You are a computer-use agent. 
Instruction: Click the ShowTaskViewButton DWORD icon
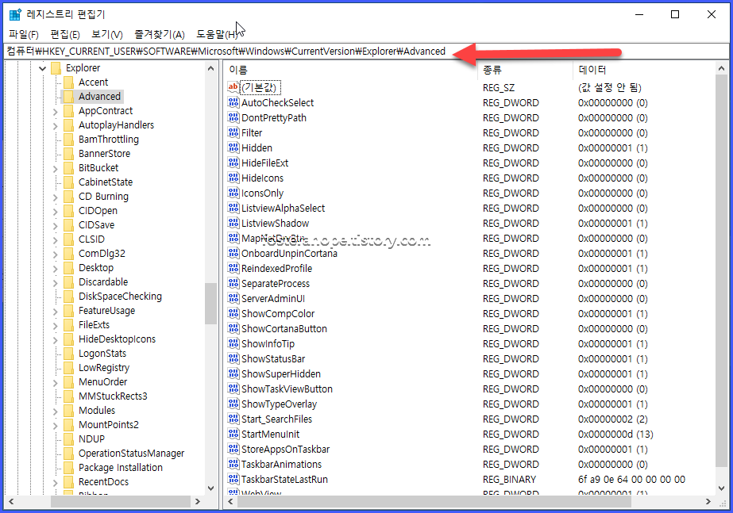(x=233, y=389)
